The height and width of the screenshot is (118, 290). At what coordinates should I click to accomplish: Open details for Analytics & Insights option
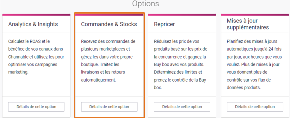click(x=36, y=107)
